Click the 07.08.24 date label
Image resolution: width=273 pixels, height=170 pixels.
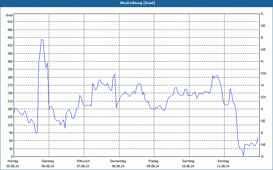tap(83, 166)
